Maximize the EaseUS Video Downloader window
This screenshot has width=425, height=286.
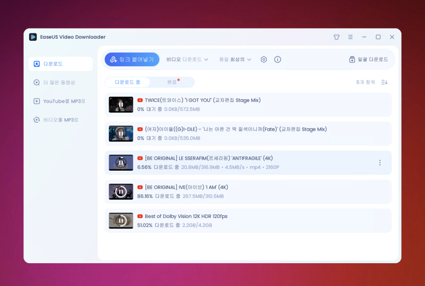coord(378,37)
